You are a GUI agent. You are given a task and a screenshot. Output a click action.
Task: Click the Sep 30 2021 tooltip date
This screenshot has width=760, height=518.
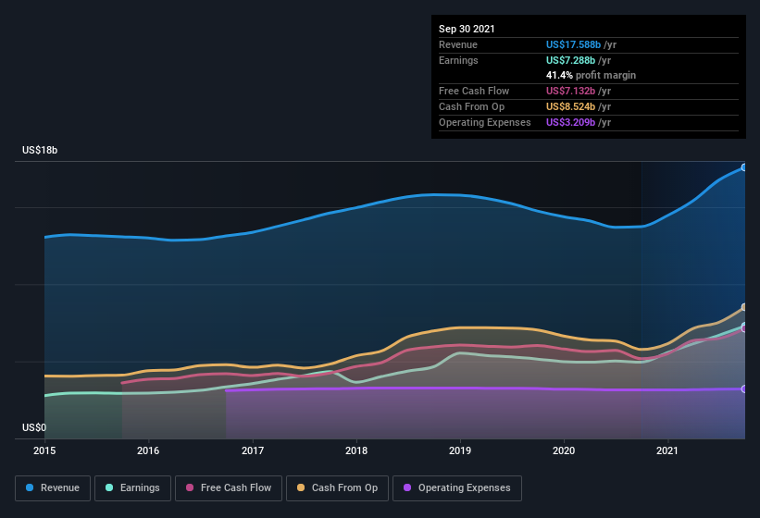click(467, 29)
